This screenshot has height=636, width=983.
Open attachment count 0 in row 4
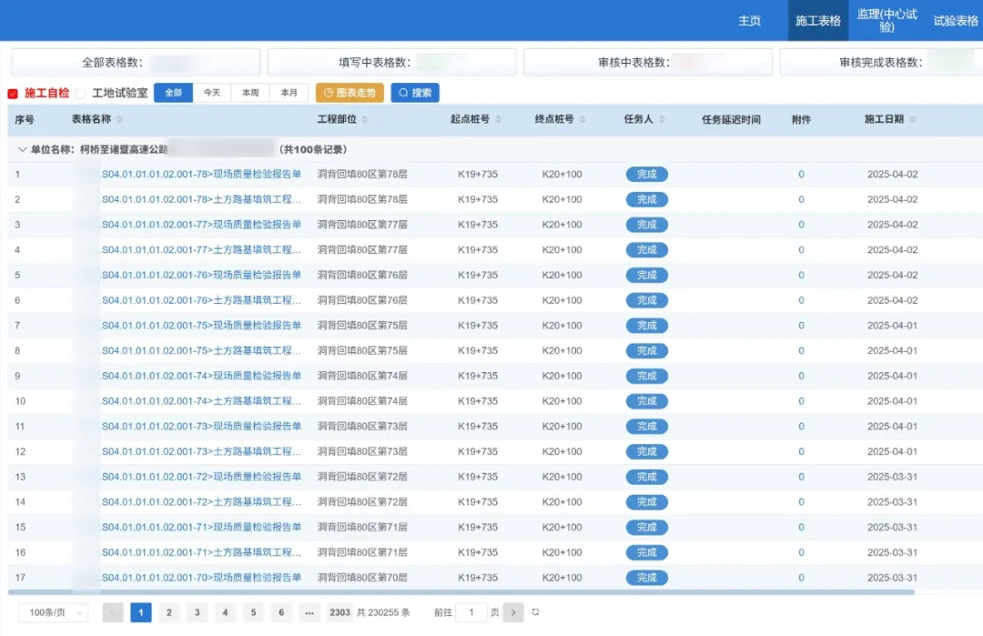[801, 249]
